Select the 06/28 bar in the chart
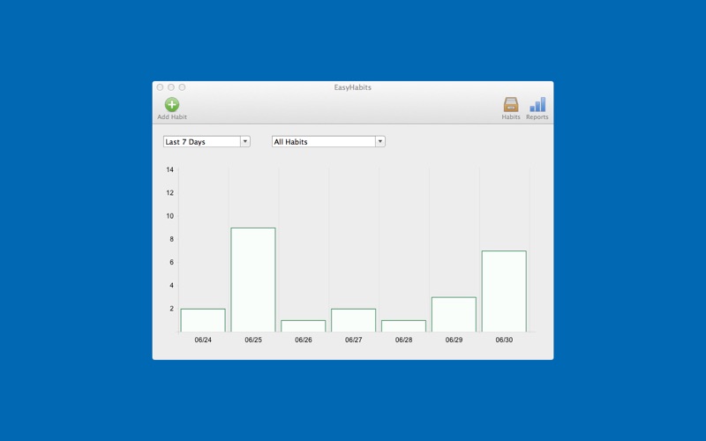Screen dimensions: 706x441 pos(404,326)
